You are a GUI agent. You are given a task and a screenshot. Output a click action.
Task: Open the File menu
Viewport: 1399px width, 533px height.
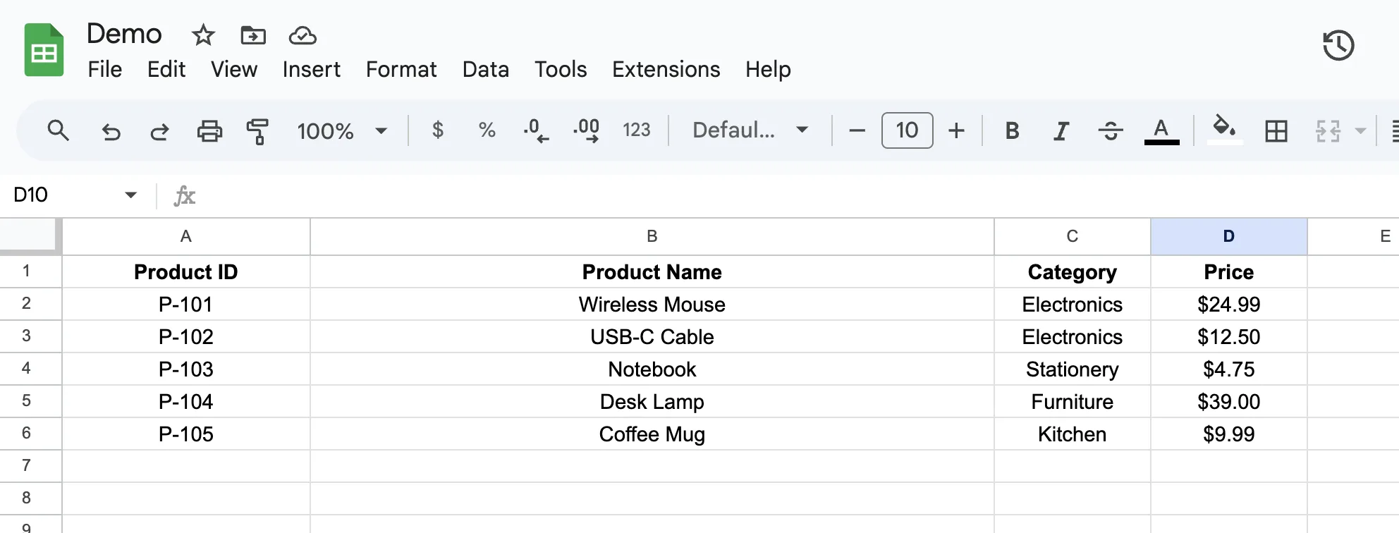[x=105, y=69]
